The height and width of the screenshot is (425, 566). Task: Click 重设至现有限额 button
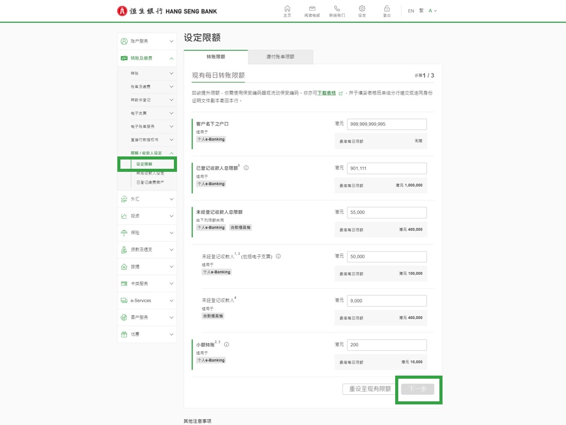(370, 389)
